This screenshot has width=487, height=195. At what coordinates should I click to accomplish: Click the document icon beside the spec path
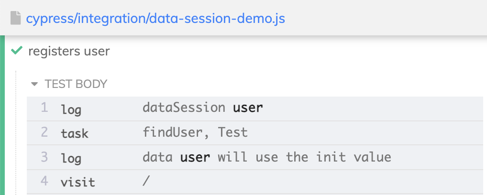15,18
